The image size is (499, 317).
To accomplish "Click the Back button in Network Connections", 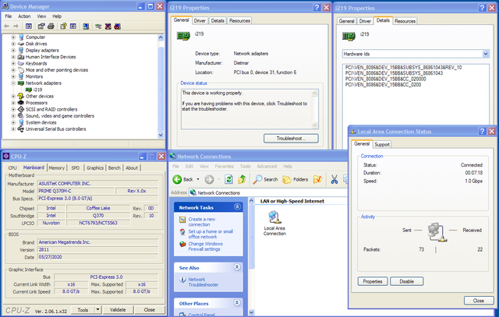I will (x=183, y=180).
